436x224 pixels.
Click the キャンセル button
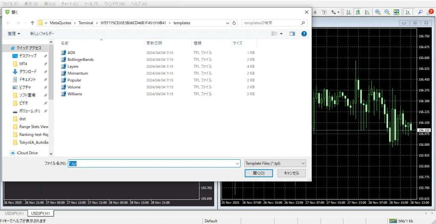tap(291, 173)
